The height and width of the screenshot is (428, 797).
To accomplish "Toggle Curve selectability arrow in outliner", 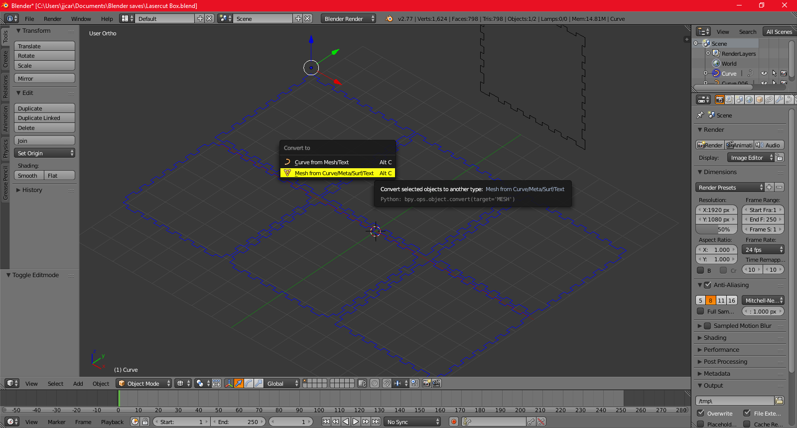I will point(774,73).
